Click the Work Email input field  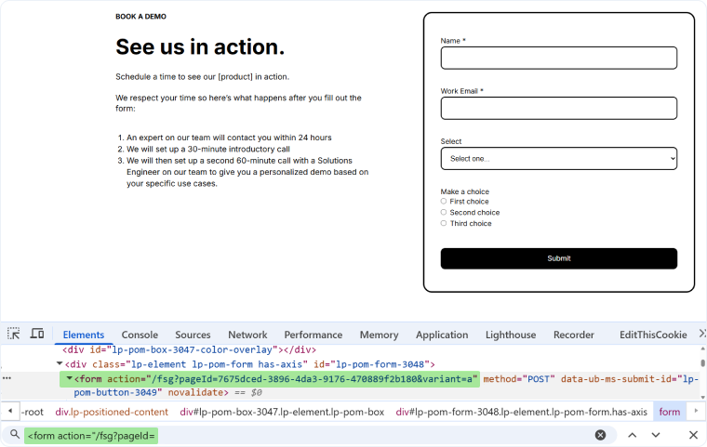point(559,108)
